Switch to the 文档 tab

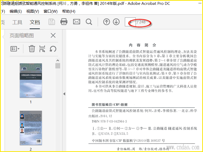pyautogui.click(x=35, y=22)
